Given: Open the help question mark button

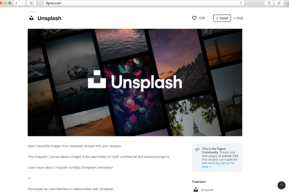Looking at the screenshot, I should point(281,185).
